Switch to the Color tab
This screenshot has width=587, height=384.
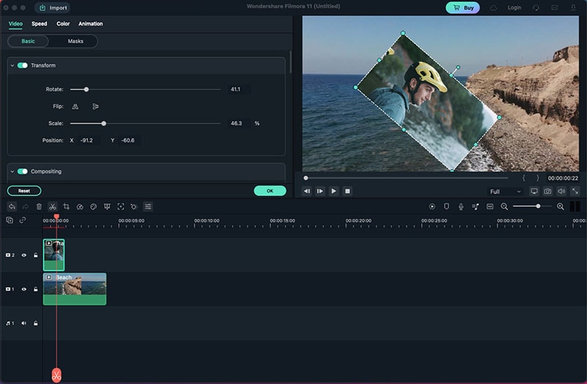63,23
